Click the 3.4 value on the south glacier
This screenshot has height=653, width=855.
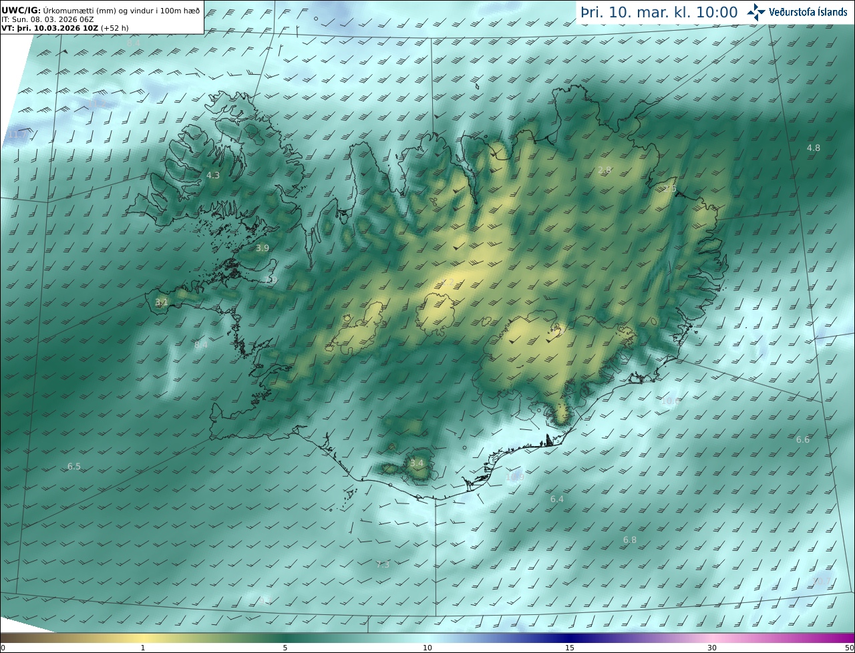click(417, 463)
